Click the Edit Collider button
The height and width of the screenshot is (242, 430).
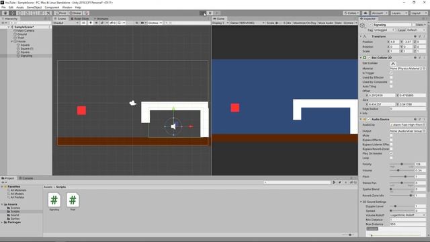coord(393,63)
